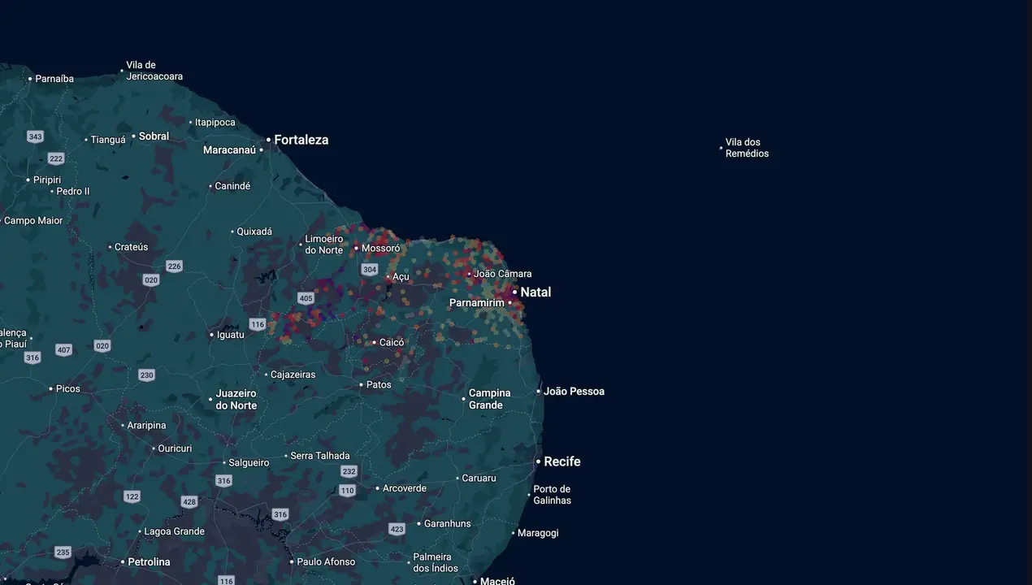The height and width of the screenshot is (585, 1032).
Task: Click the João Câmara label
Action: [502, 274]
